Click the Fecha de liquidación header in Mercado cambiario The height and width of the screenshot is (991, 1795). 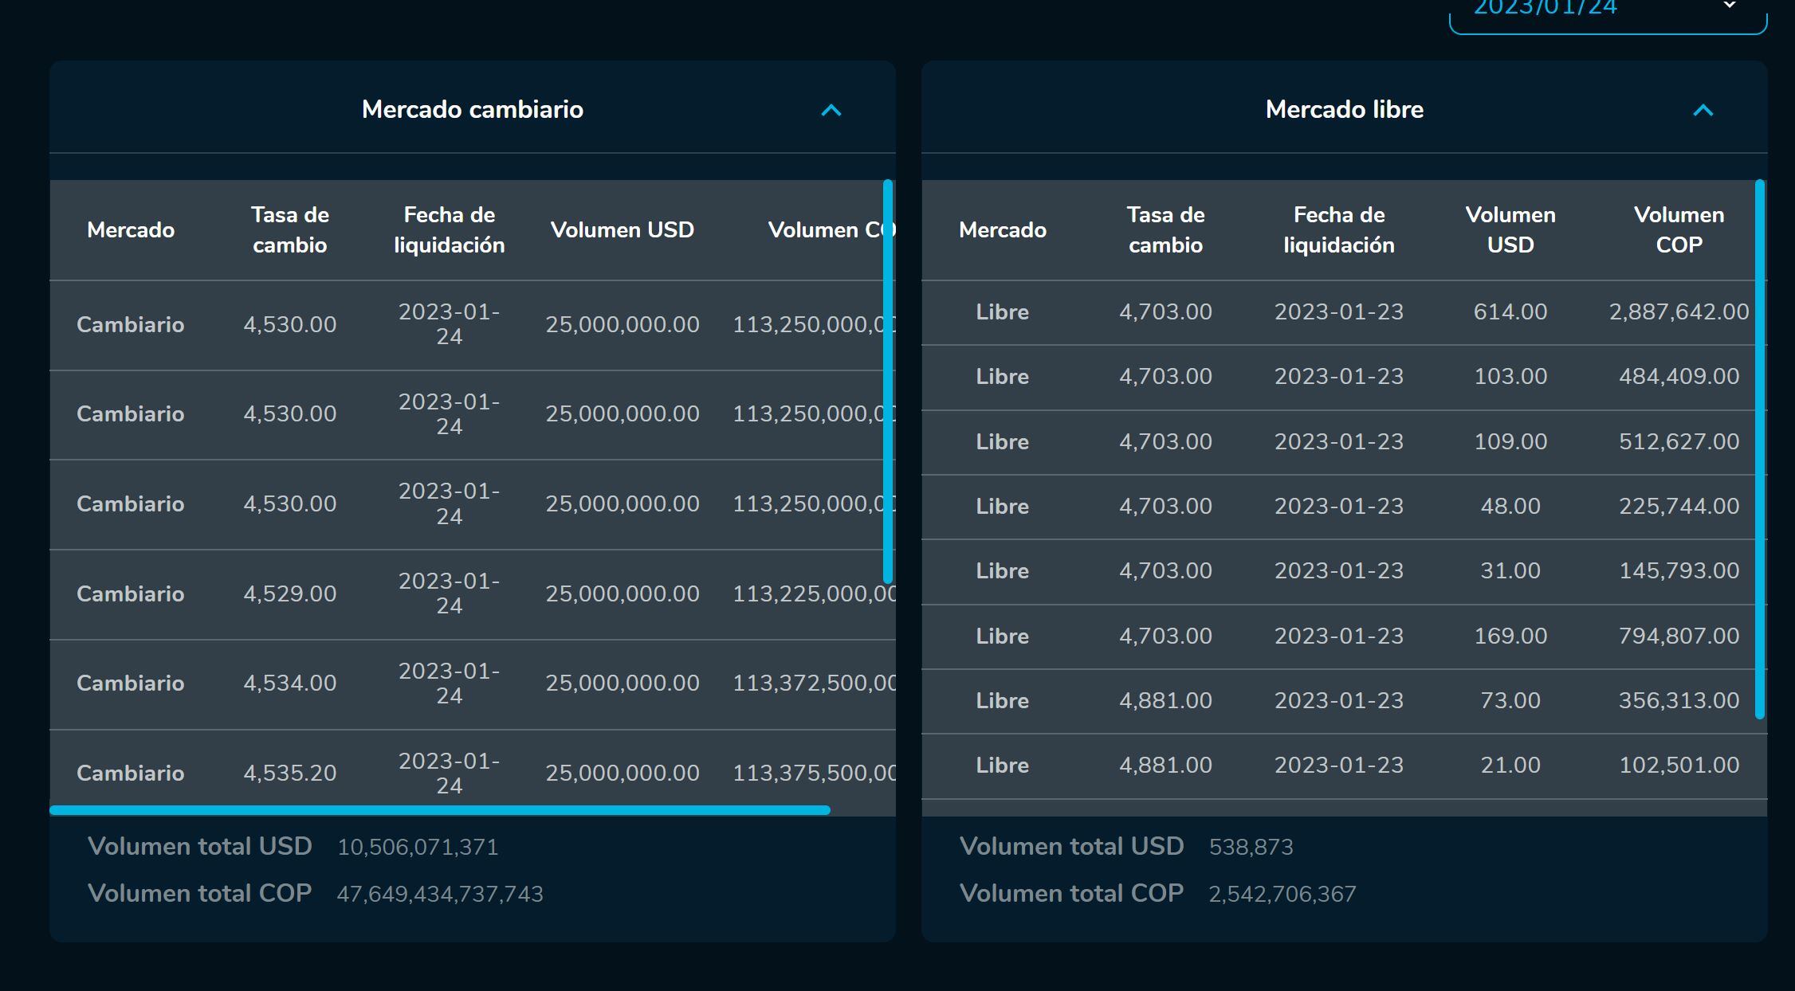coord(449,229)
